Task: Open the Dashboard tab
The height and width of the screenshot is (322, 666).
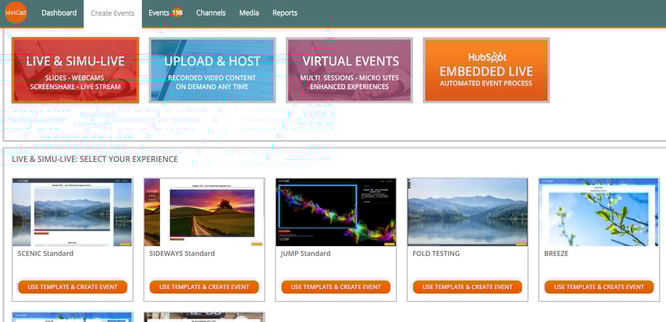Action: 59,13
